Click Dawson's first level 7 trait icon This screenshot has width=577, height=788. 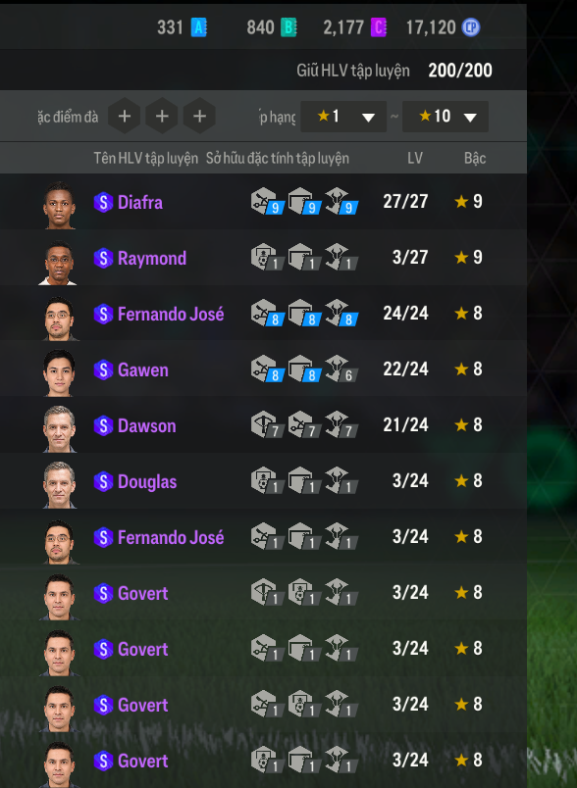[268, 424]
